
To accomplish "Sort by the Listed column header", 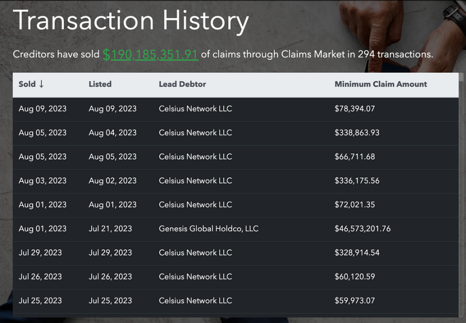I will [x=100, y=84].
